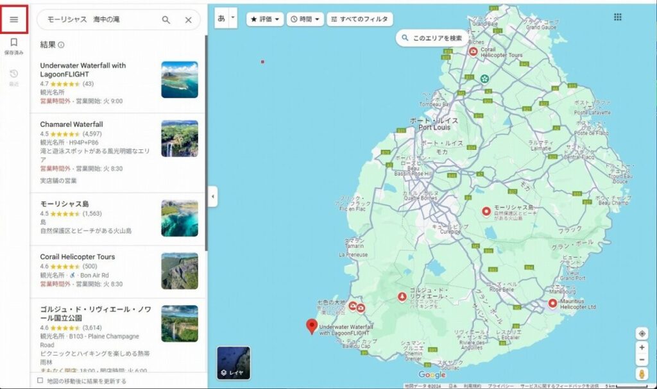This screenshot has height=389, width=657.
Task: Click the Bon Air Rd address text
Action: [94, 275]
